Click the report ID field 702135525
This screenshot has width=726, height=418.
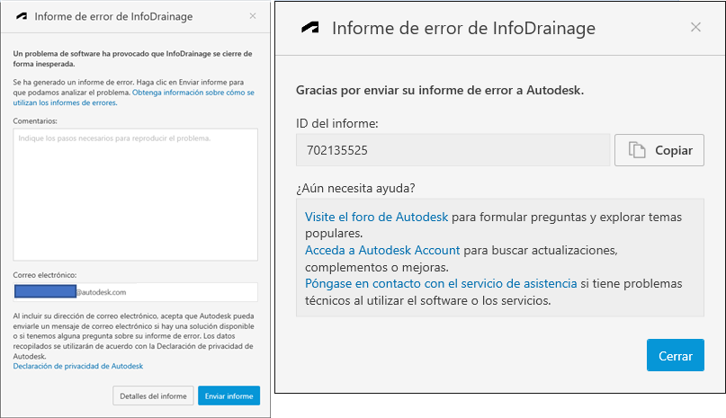(x=453, y=150)
